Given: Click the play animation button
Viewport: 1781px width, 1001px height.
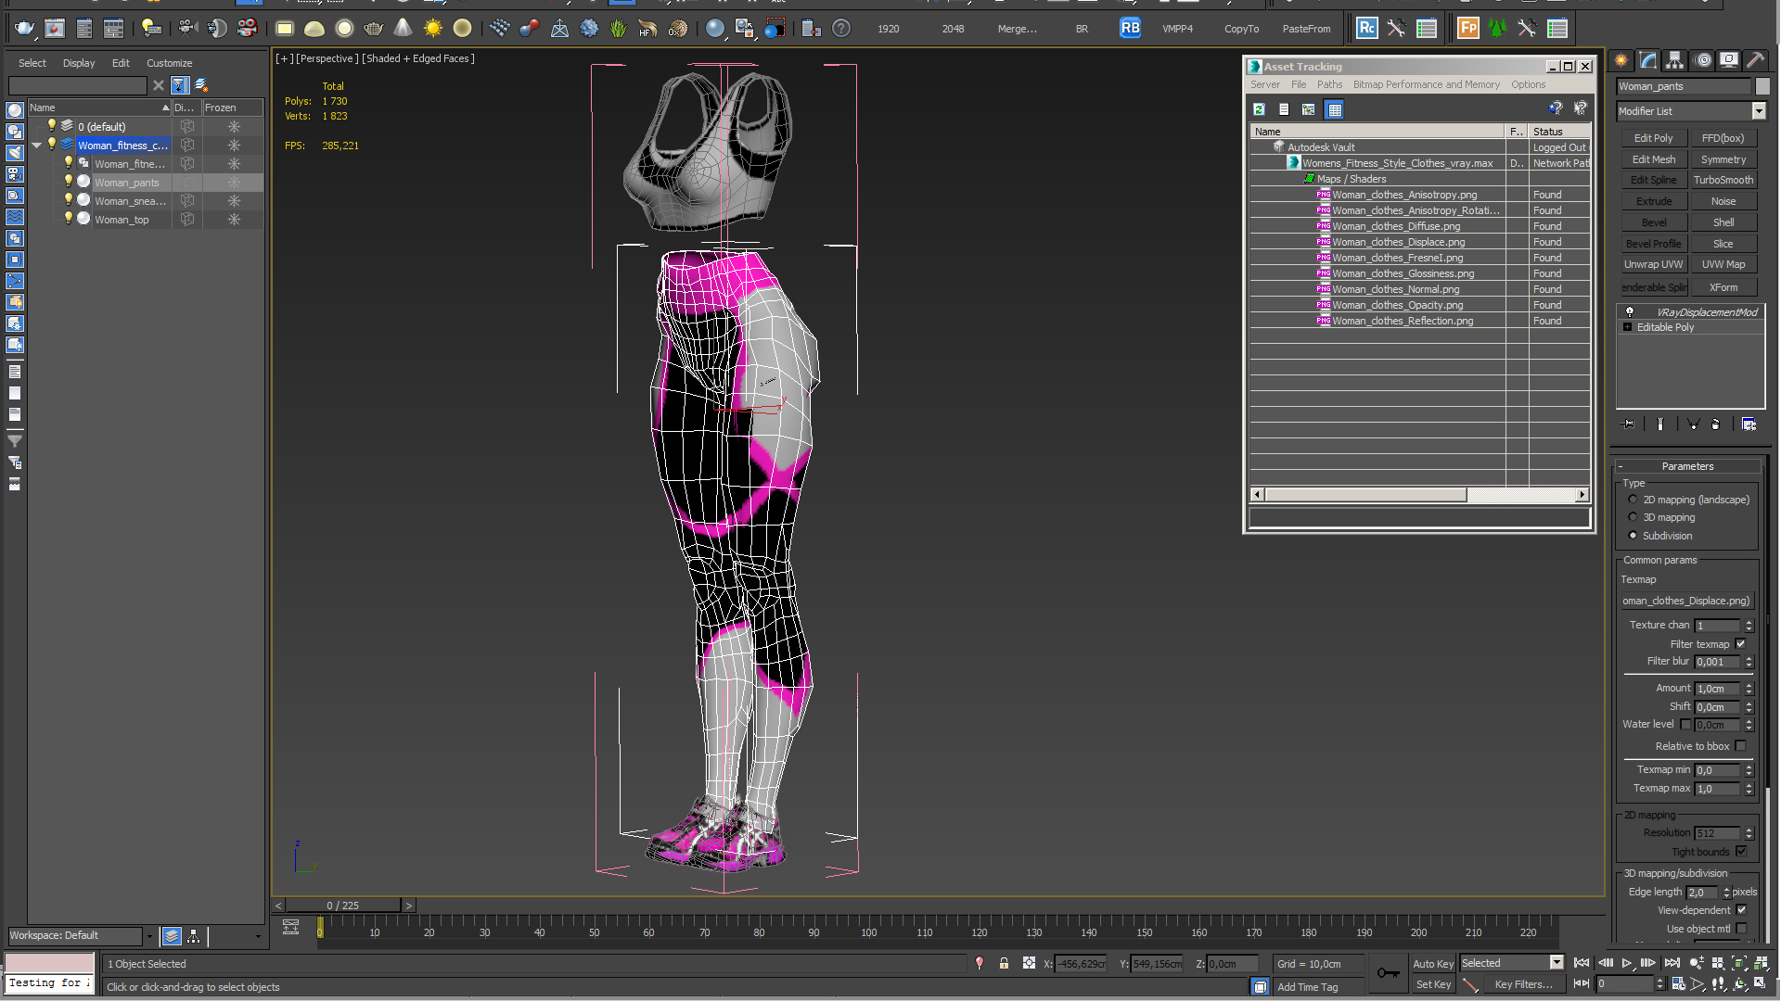Looking at the screenshot, I should click(1627, 964).
